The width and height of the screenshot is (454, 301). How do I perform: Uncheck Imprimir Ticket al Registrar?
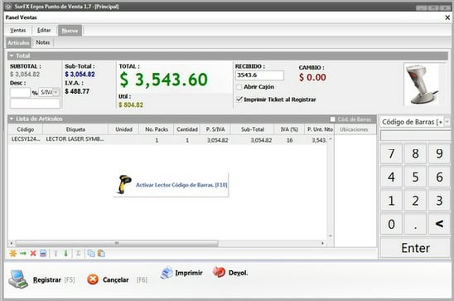[239, 100]
